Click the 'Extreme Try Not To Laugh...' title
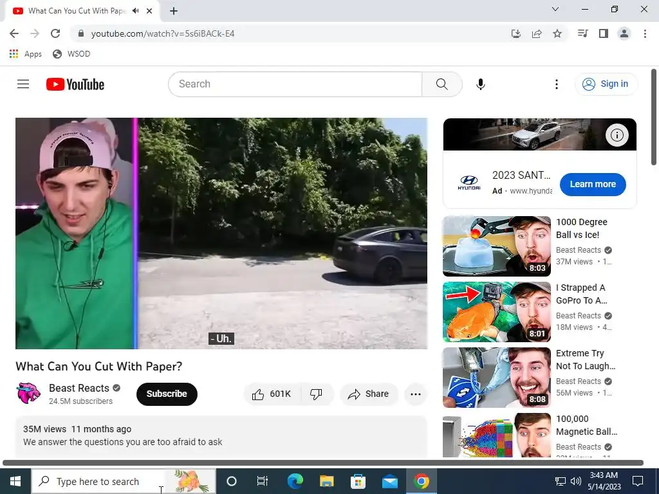 pyautogui.click(x=586, y=360)
